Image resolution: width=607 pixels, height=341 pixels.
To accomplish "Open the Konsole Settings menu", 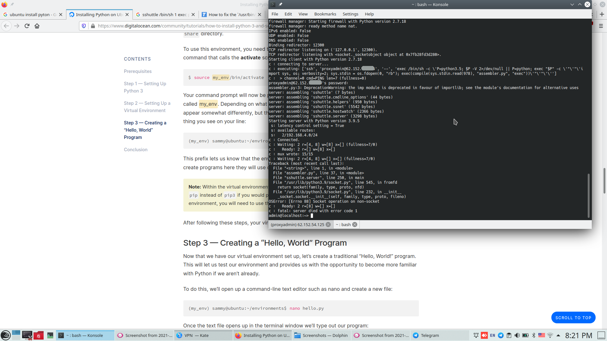I will [x=350, y=14].
